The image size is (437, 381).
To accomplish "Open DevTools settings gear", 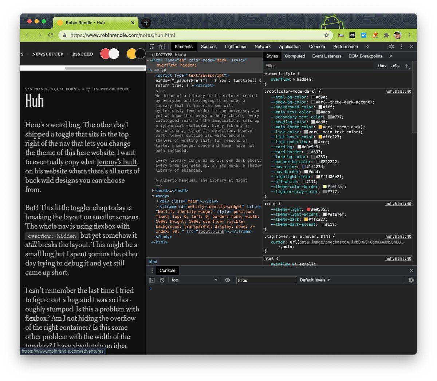I will coord(391,47).
